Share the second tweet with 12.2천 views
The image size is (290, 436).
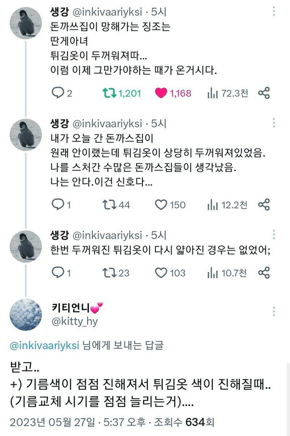click(264, 205)
